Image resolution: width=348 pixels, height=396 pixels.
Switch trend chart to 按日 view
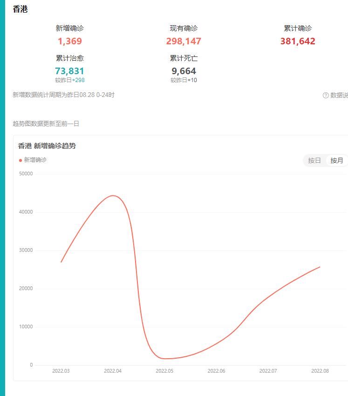coord(314,160)
